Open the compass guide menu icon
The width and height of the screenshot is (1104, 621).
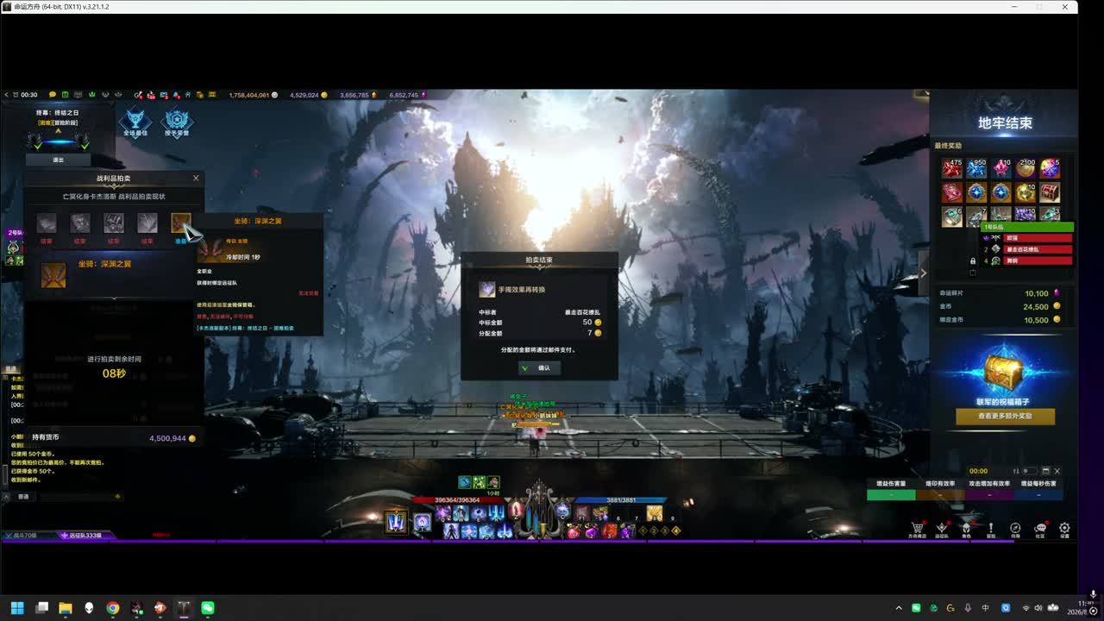tap(1015, 530)
